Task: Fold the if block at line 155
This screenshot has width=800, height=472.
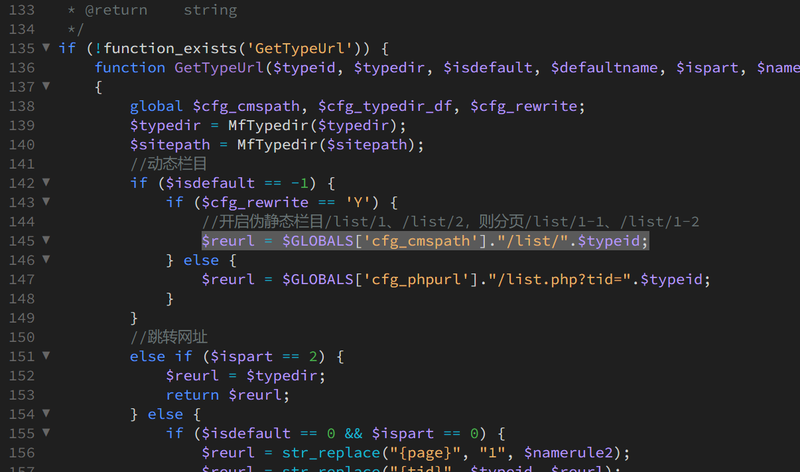Action: tap(46, 432)
